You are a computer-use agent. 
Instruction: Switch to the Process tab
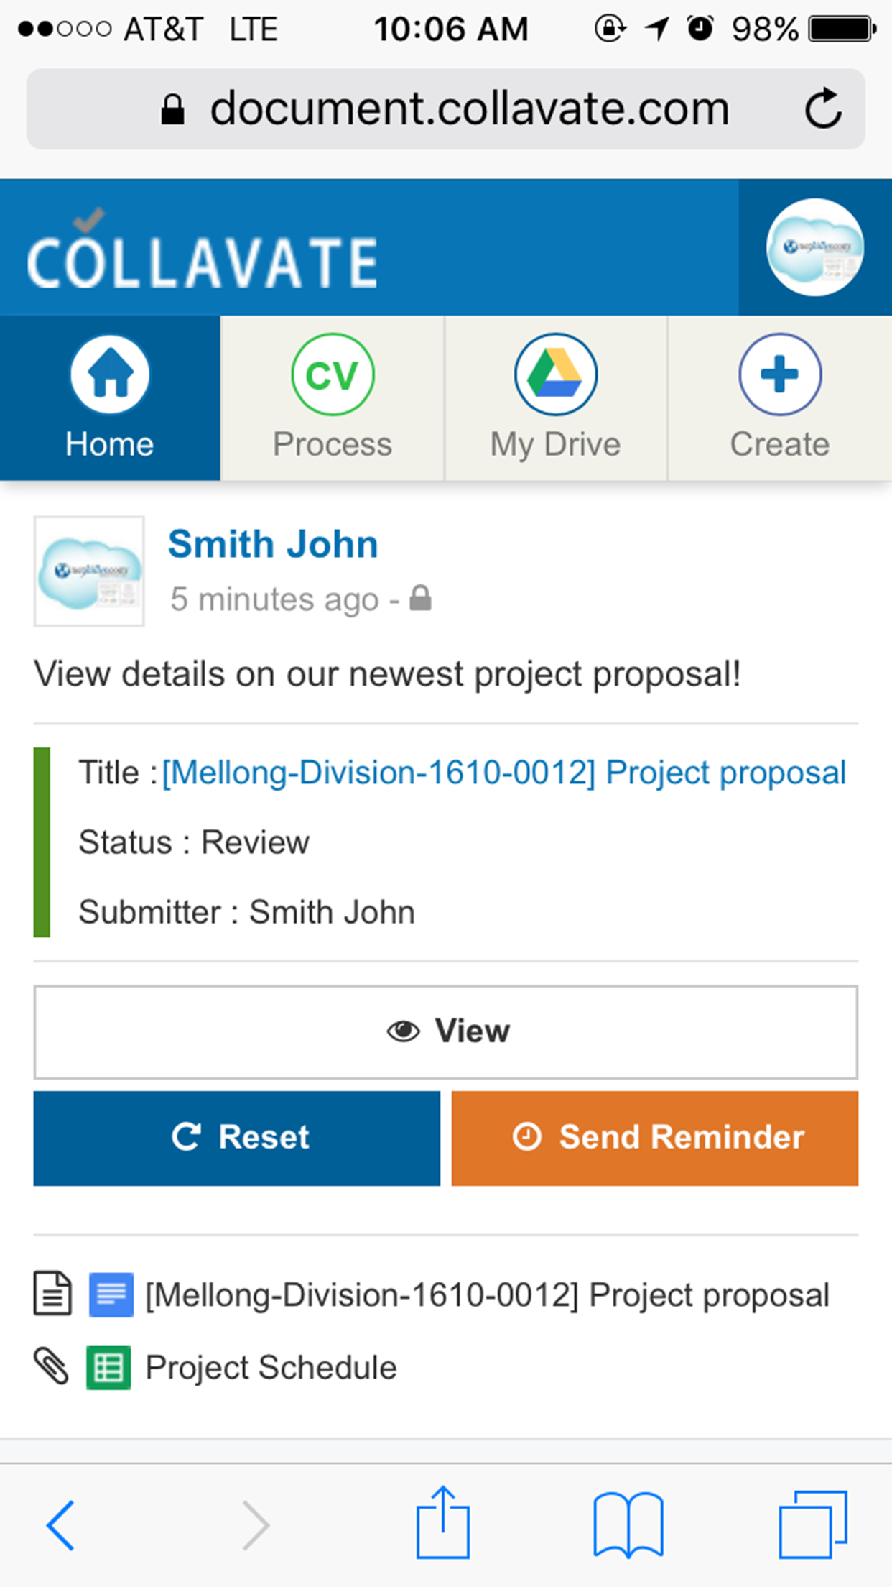[x=333, y=397]
